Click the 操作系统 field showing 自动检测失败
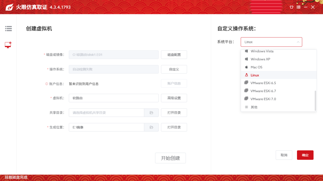This screenshot has width=323, height=181. pos(114,69)
